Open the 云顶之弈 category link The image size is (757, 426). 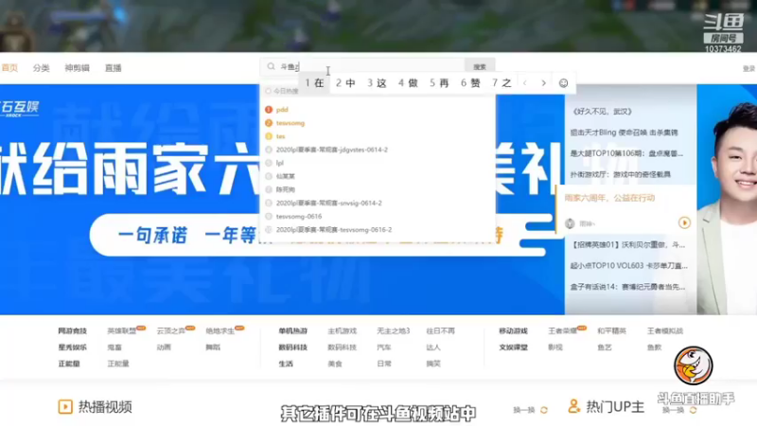click(171, 330)
